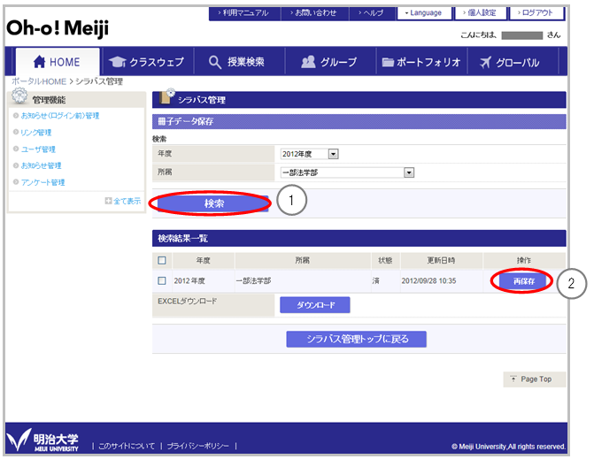Screen dimensions: 594x459
Task: Click ログアウト to log out
Action: (536, 13)
